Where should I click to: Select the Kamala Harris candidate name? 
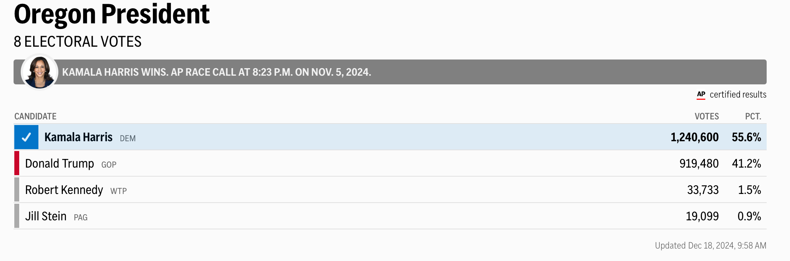pos(78,137)
